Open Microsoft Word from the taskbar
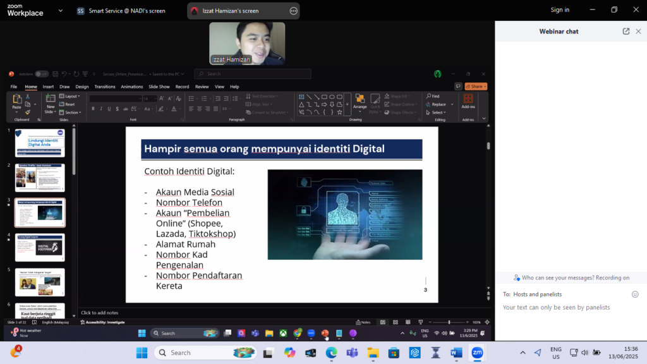The width and height of the screenshot is (647, 364). (456, 353)
